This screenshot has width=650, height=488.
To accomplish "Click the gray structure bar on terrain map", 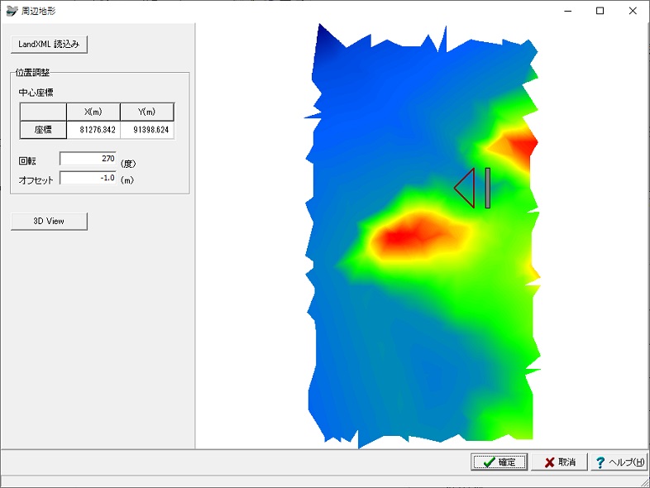I will click(x=488, y=188).
